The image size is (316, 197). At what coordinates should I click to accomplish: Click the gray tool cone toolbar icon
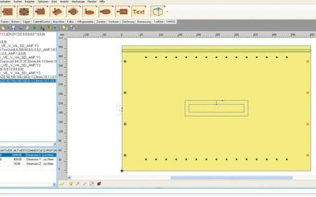27,28
